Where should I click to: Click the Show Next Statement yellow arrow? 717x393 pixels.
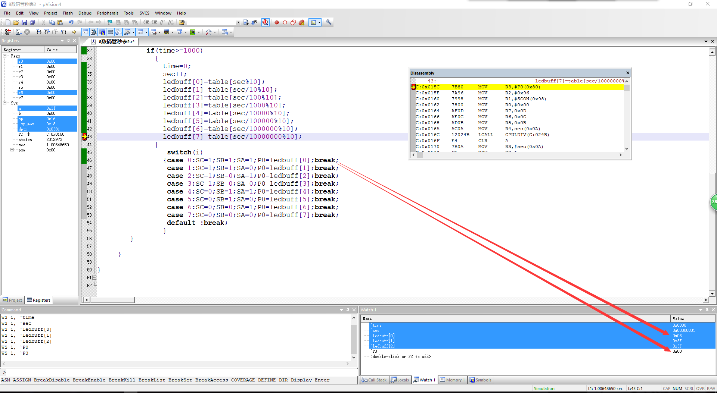point(74,32)
